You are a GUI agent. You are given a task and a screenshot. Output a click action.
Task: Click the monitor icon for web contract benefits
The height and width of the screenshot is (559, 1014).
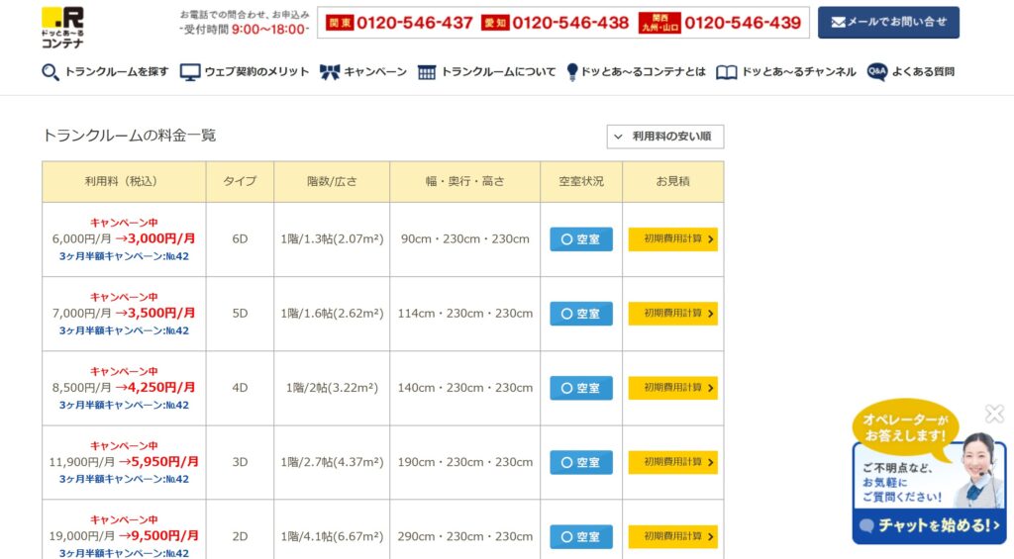pyautogui.click(x=190, y=72)
